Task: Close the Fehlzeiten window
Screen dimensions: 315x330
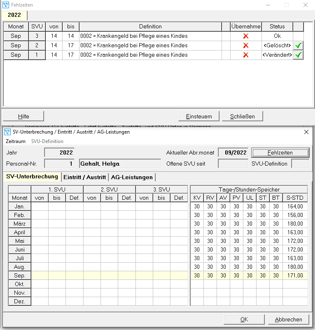Action: click(305, 5)
